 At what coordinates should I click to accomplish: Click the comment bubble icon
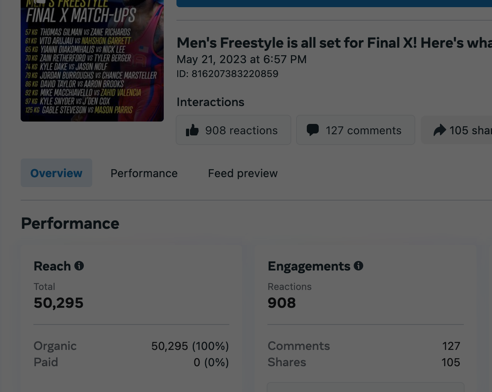tap(313, 130)
